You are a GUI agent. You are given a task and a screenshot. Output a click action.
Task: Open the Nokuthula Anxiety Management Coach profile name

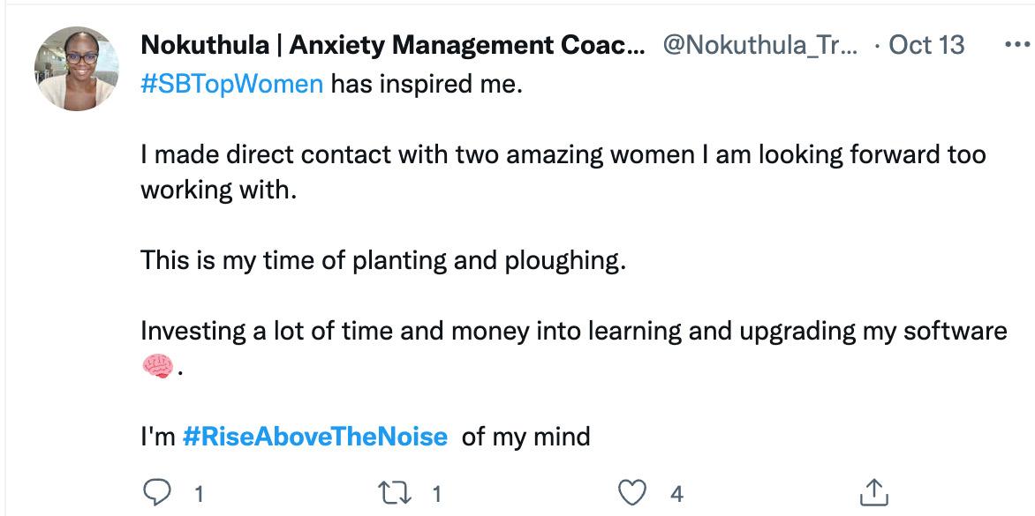pos(393,45)
